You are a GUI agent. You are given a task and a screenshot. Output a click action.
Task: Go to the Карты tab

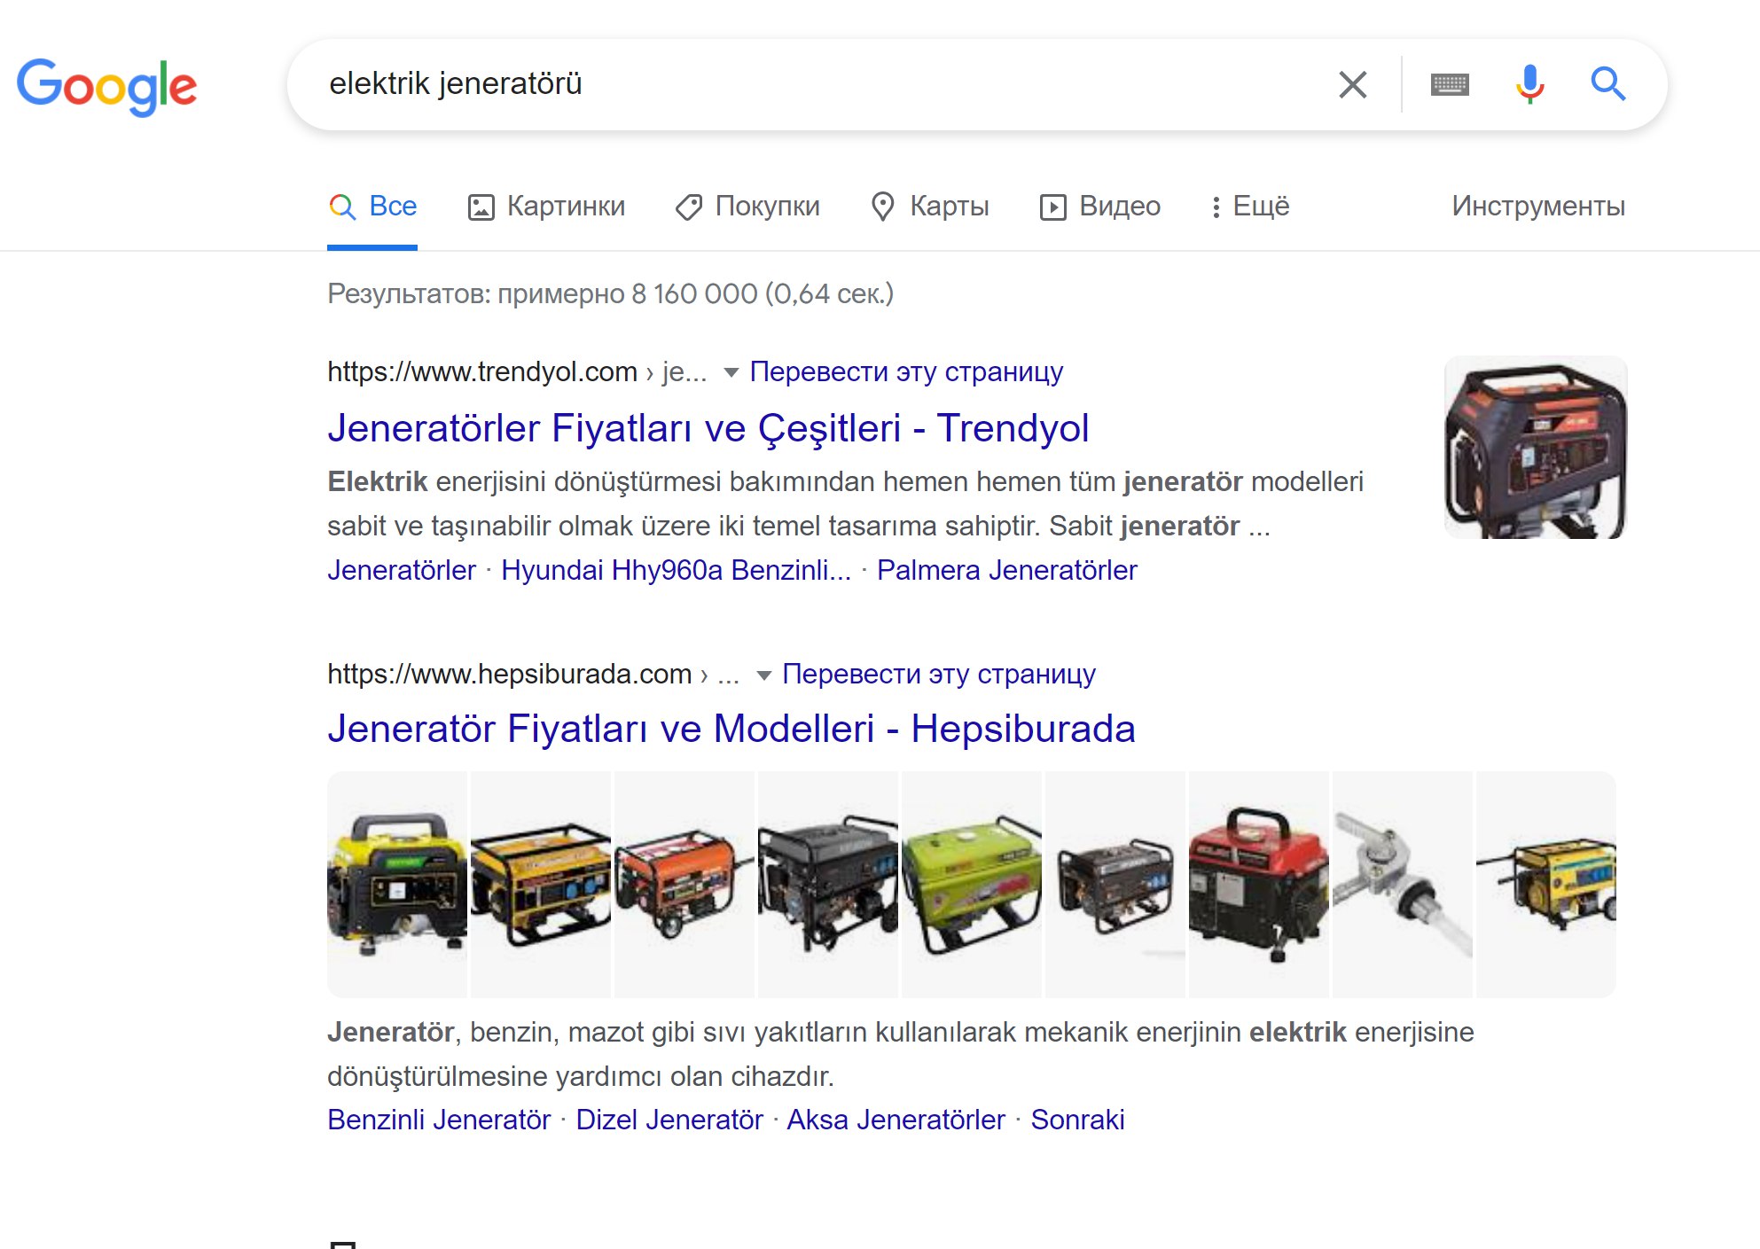pyautogui.click(x=930, y=206)
